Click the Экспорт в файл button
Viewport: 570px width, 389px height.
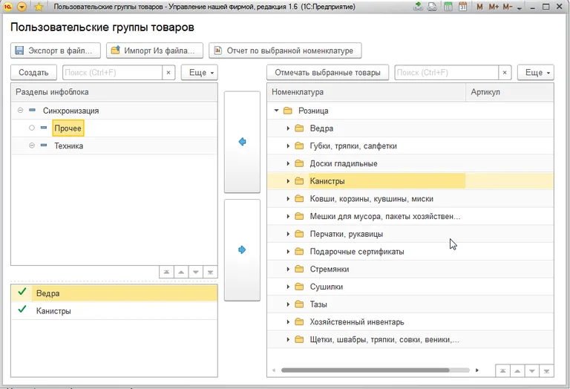(56, 50)
